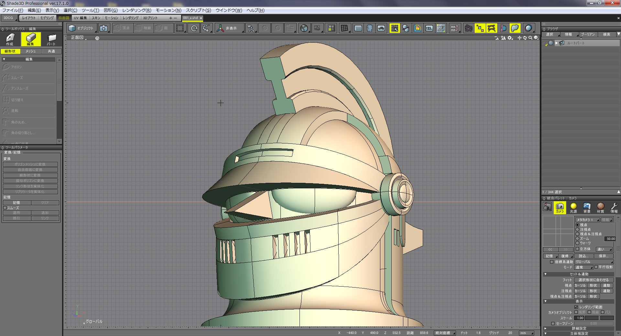
Task: Open the オブジェクト mode dropdown
Action: 82,28
